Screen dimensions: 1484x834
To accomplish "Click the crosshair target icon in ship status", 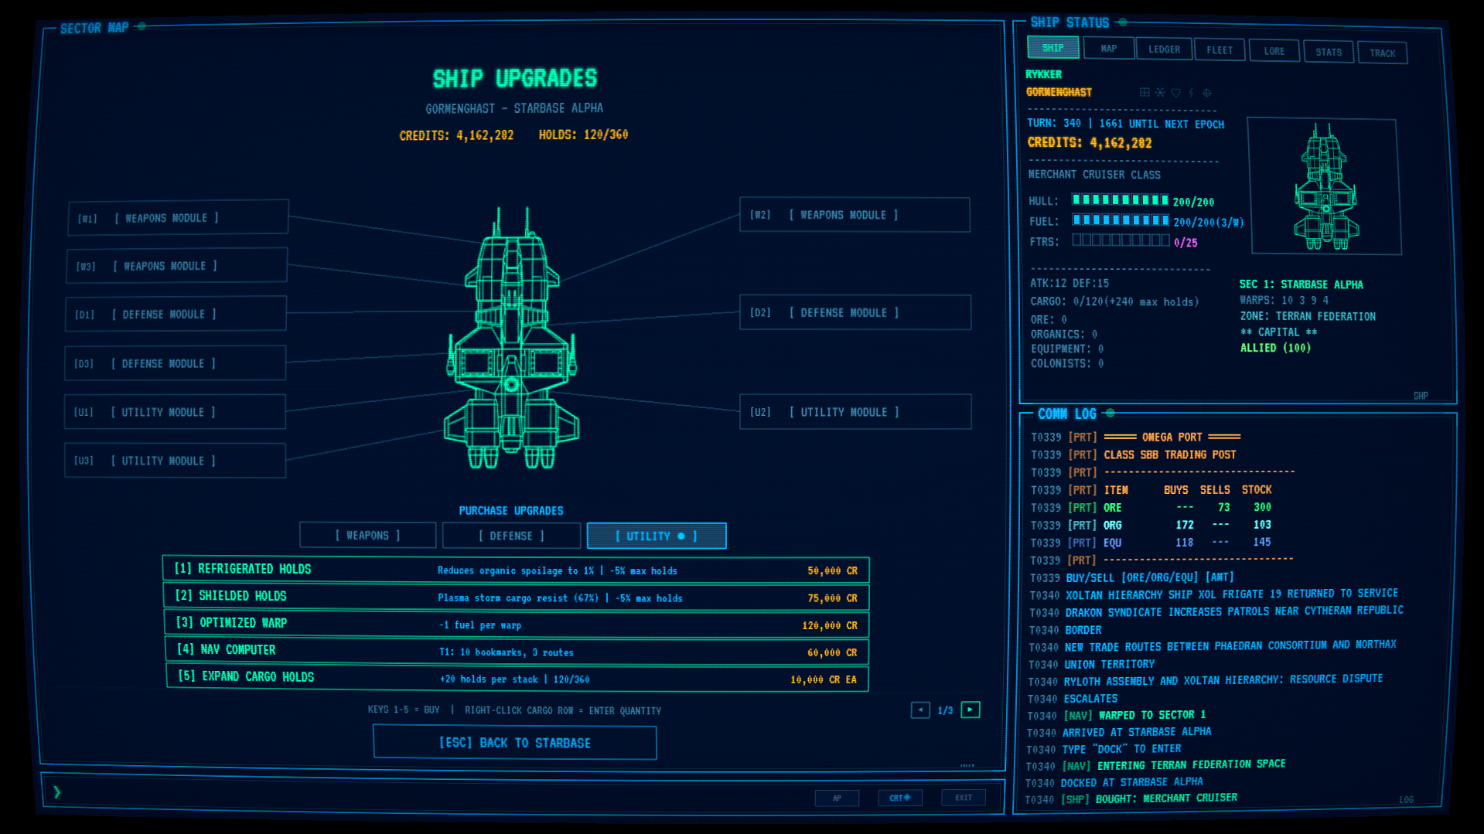I will [x=1206, y=93].
